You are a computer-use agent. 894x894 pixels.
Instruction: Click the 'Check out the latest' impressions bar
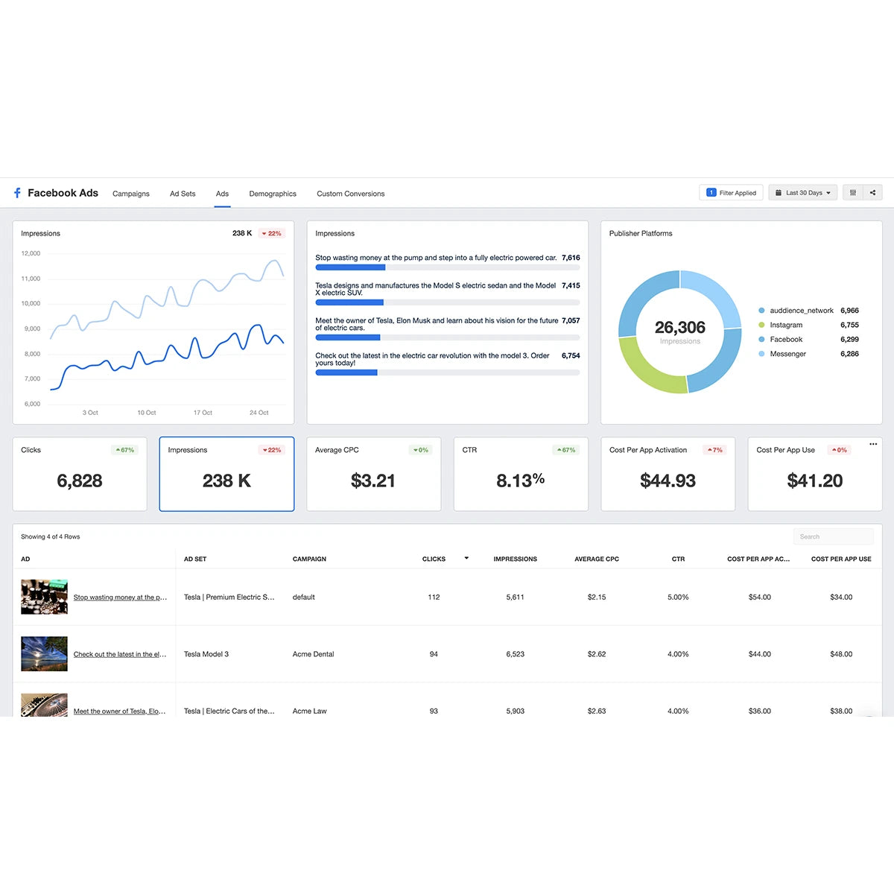[x=448, y=372]
